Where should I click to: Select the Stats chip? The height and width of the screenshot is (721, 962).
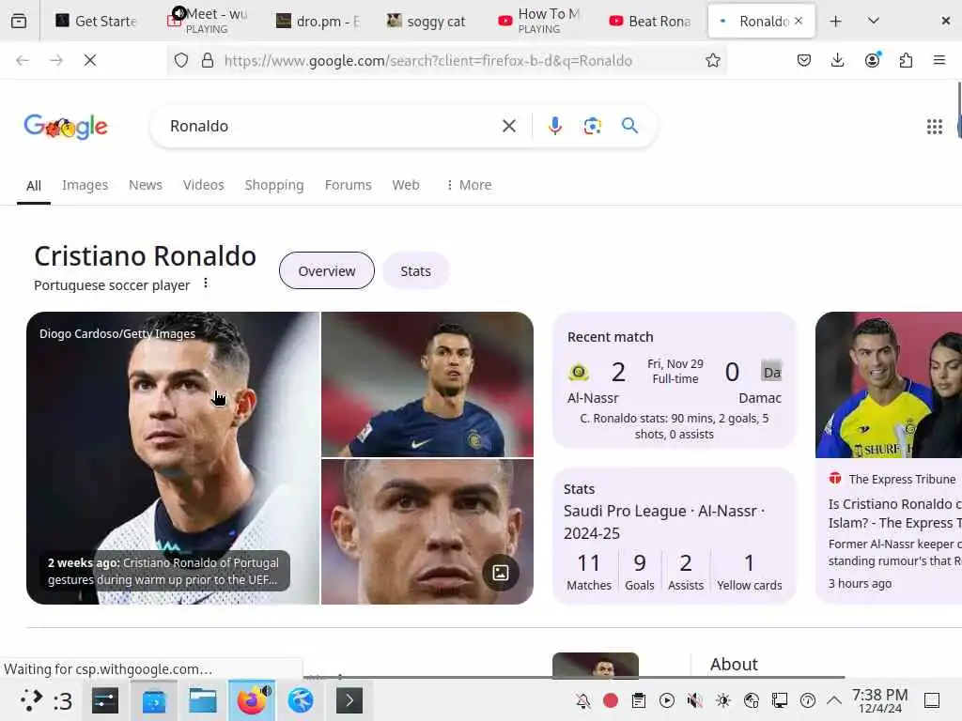pyautogui.click(x=415, y=271)
